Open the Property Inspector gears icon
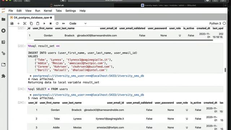Image resolution: width=231 pixels, height=130 pixels. click(x=3, y=53)
